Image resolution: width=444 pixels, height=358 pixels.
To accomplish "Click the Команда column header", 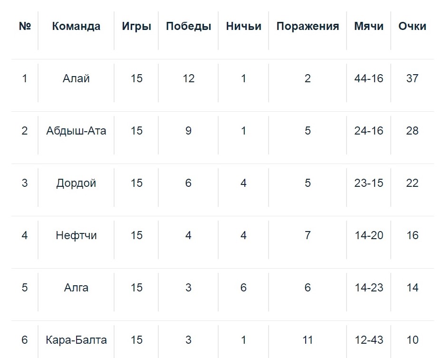I will (x=76, y=26).
